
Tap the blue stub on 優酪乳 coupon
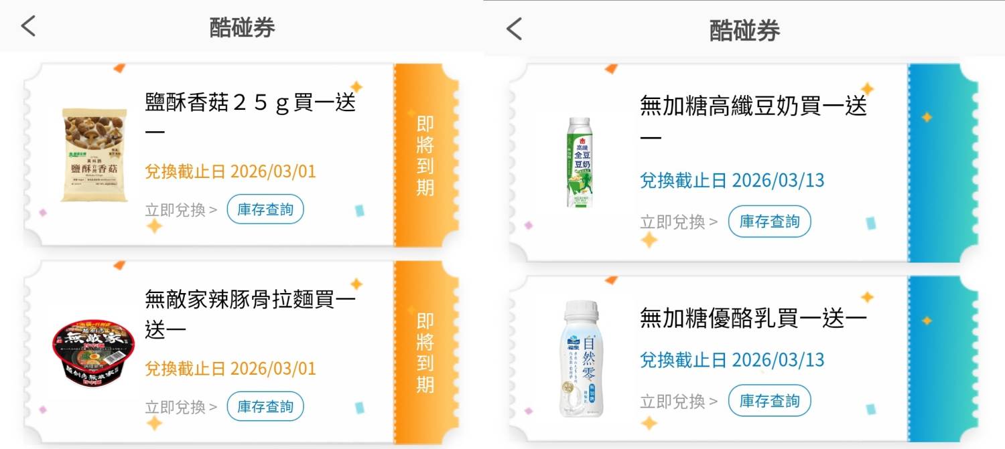(942, 359)
